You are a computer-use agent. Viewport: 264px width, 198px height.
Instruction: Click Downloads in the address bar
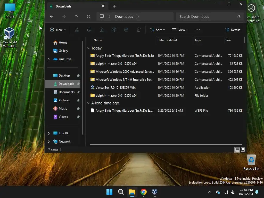coord(124,16)
